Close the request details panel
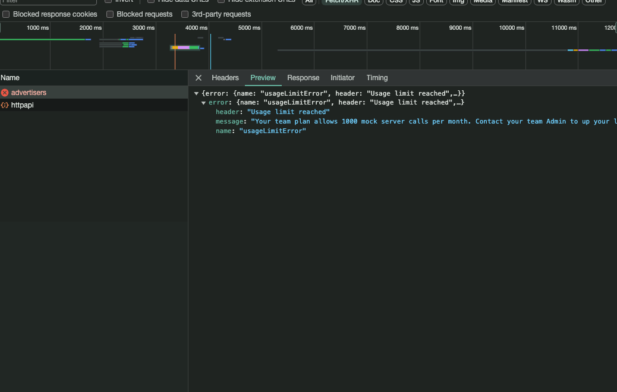Viewport: 617px width, 392px height. coord(199,78)
